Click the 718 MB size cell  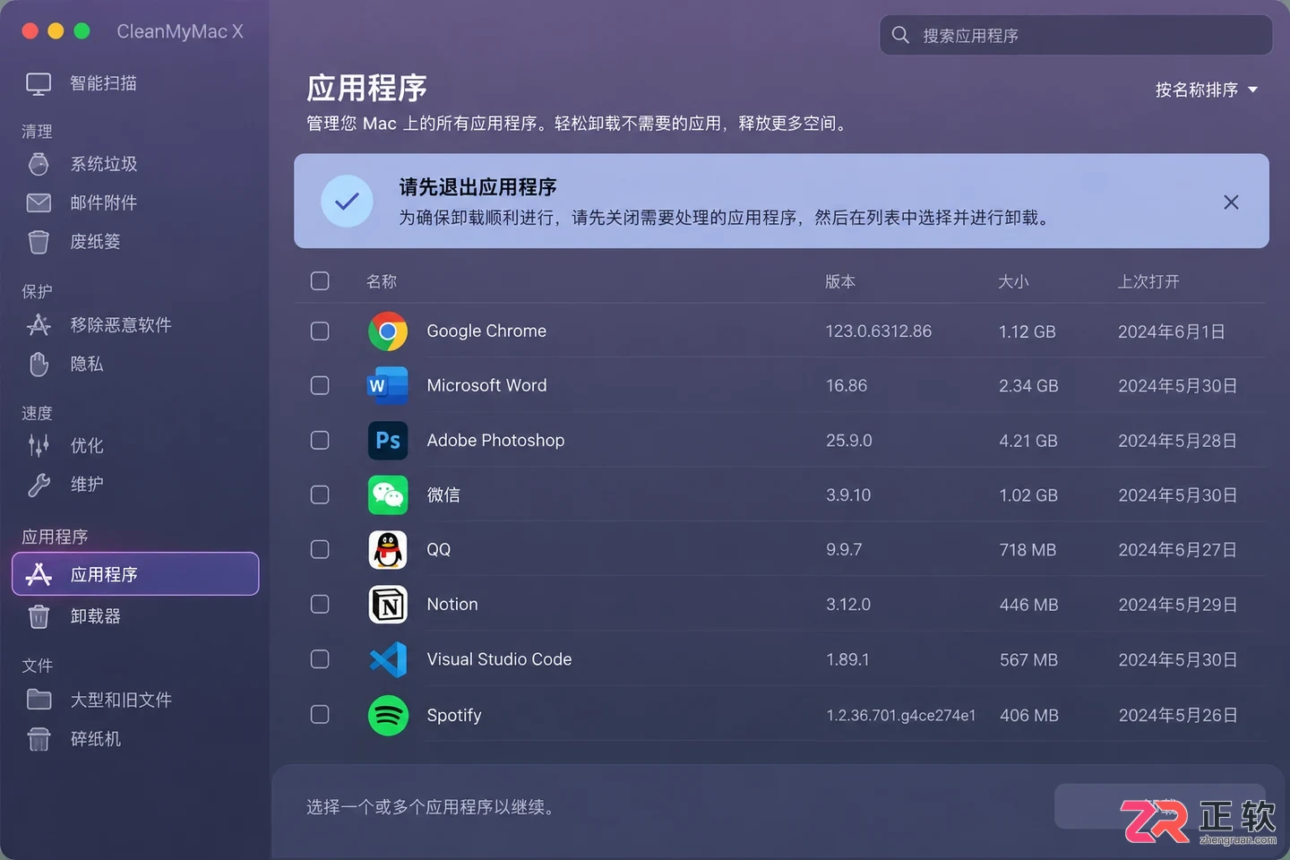pos(1028,550)
